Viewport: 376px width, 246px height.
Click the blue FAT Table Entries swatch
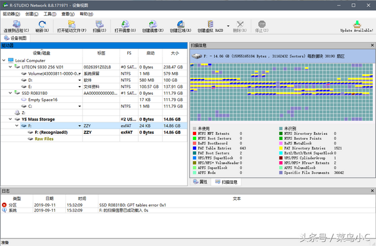pos(194,148)
